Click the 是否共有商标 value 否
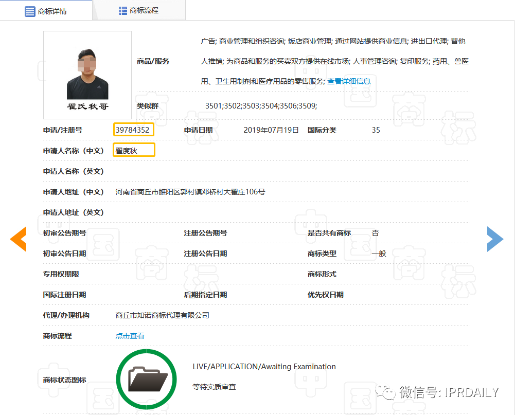Viewport: 515px width, 415px height. [x=375, y=233]
